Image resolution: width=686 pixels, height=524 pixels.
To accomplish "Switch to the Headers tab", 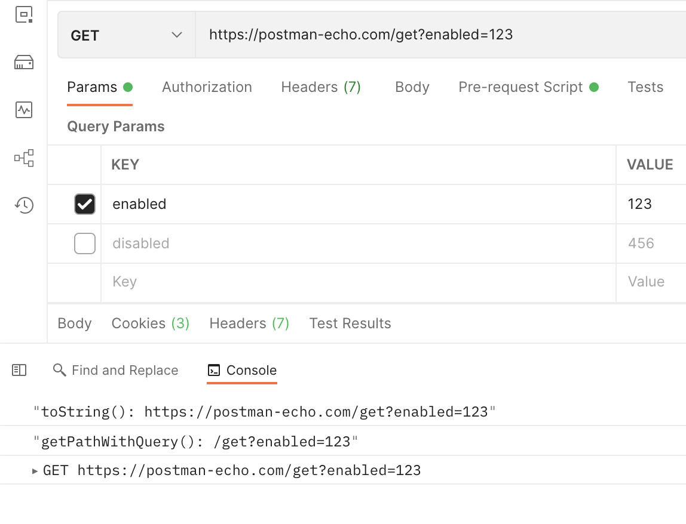I will pyautogui.click(x=321, y=87).
